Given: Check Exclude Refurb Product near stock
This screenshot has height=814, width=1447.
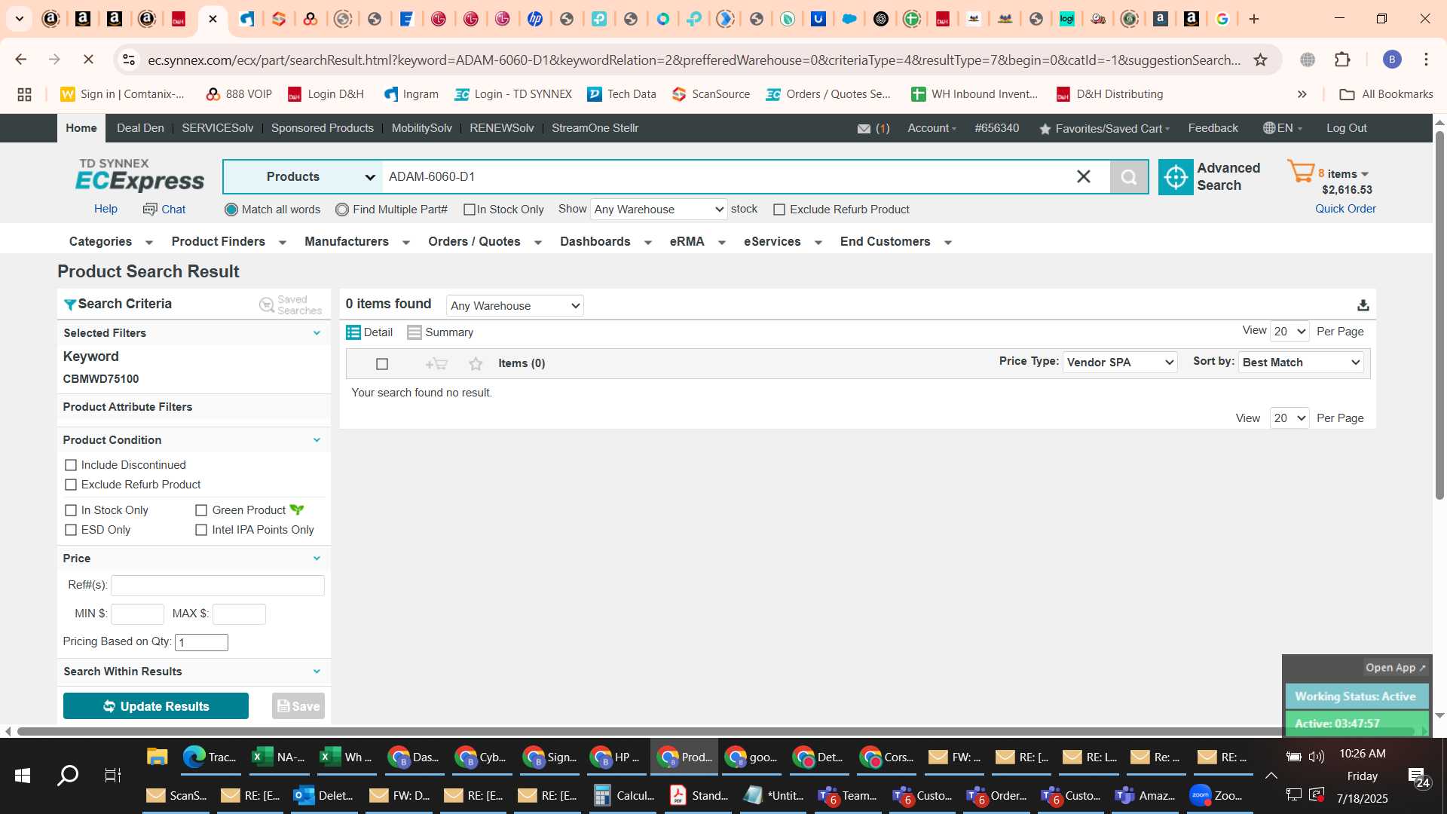Looking at the screenshot, I should coord(779,210).
